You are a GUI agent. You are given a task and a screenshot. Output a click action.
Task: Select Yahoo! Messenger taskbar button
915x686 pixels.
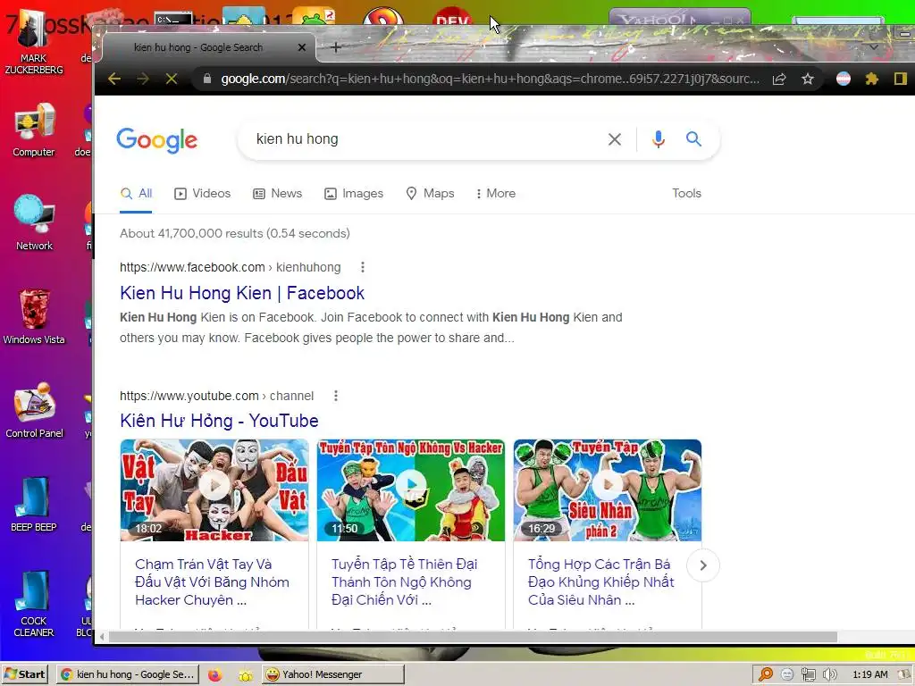coord(332,674)
